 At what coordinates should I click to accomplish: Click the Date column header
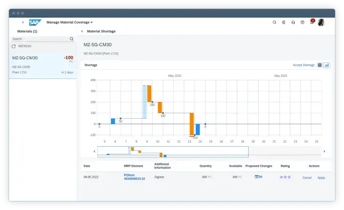(87, 166)
